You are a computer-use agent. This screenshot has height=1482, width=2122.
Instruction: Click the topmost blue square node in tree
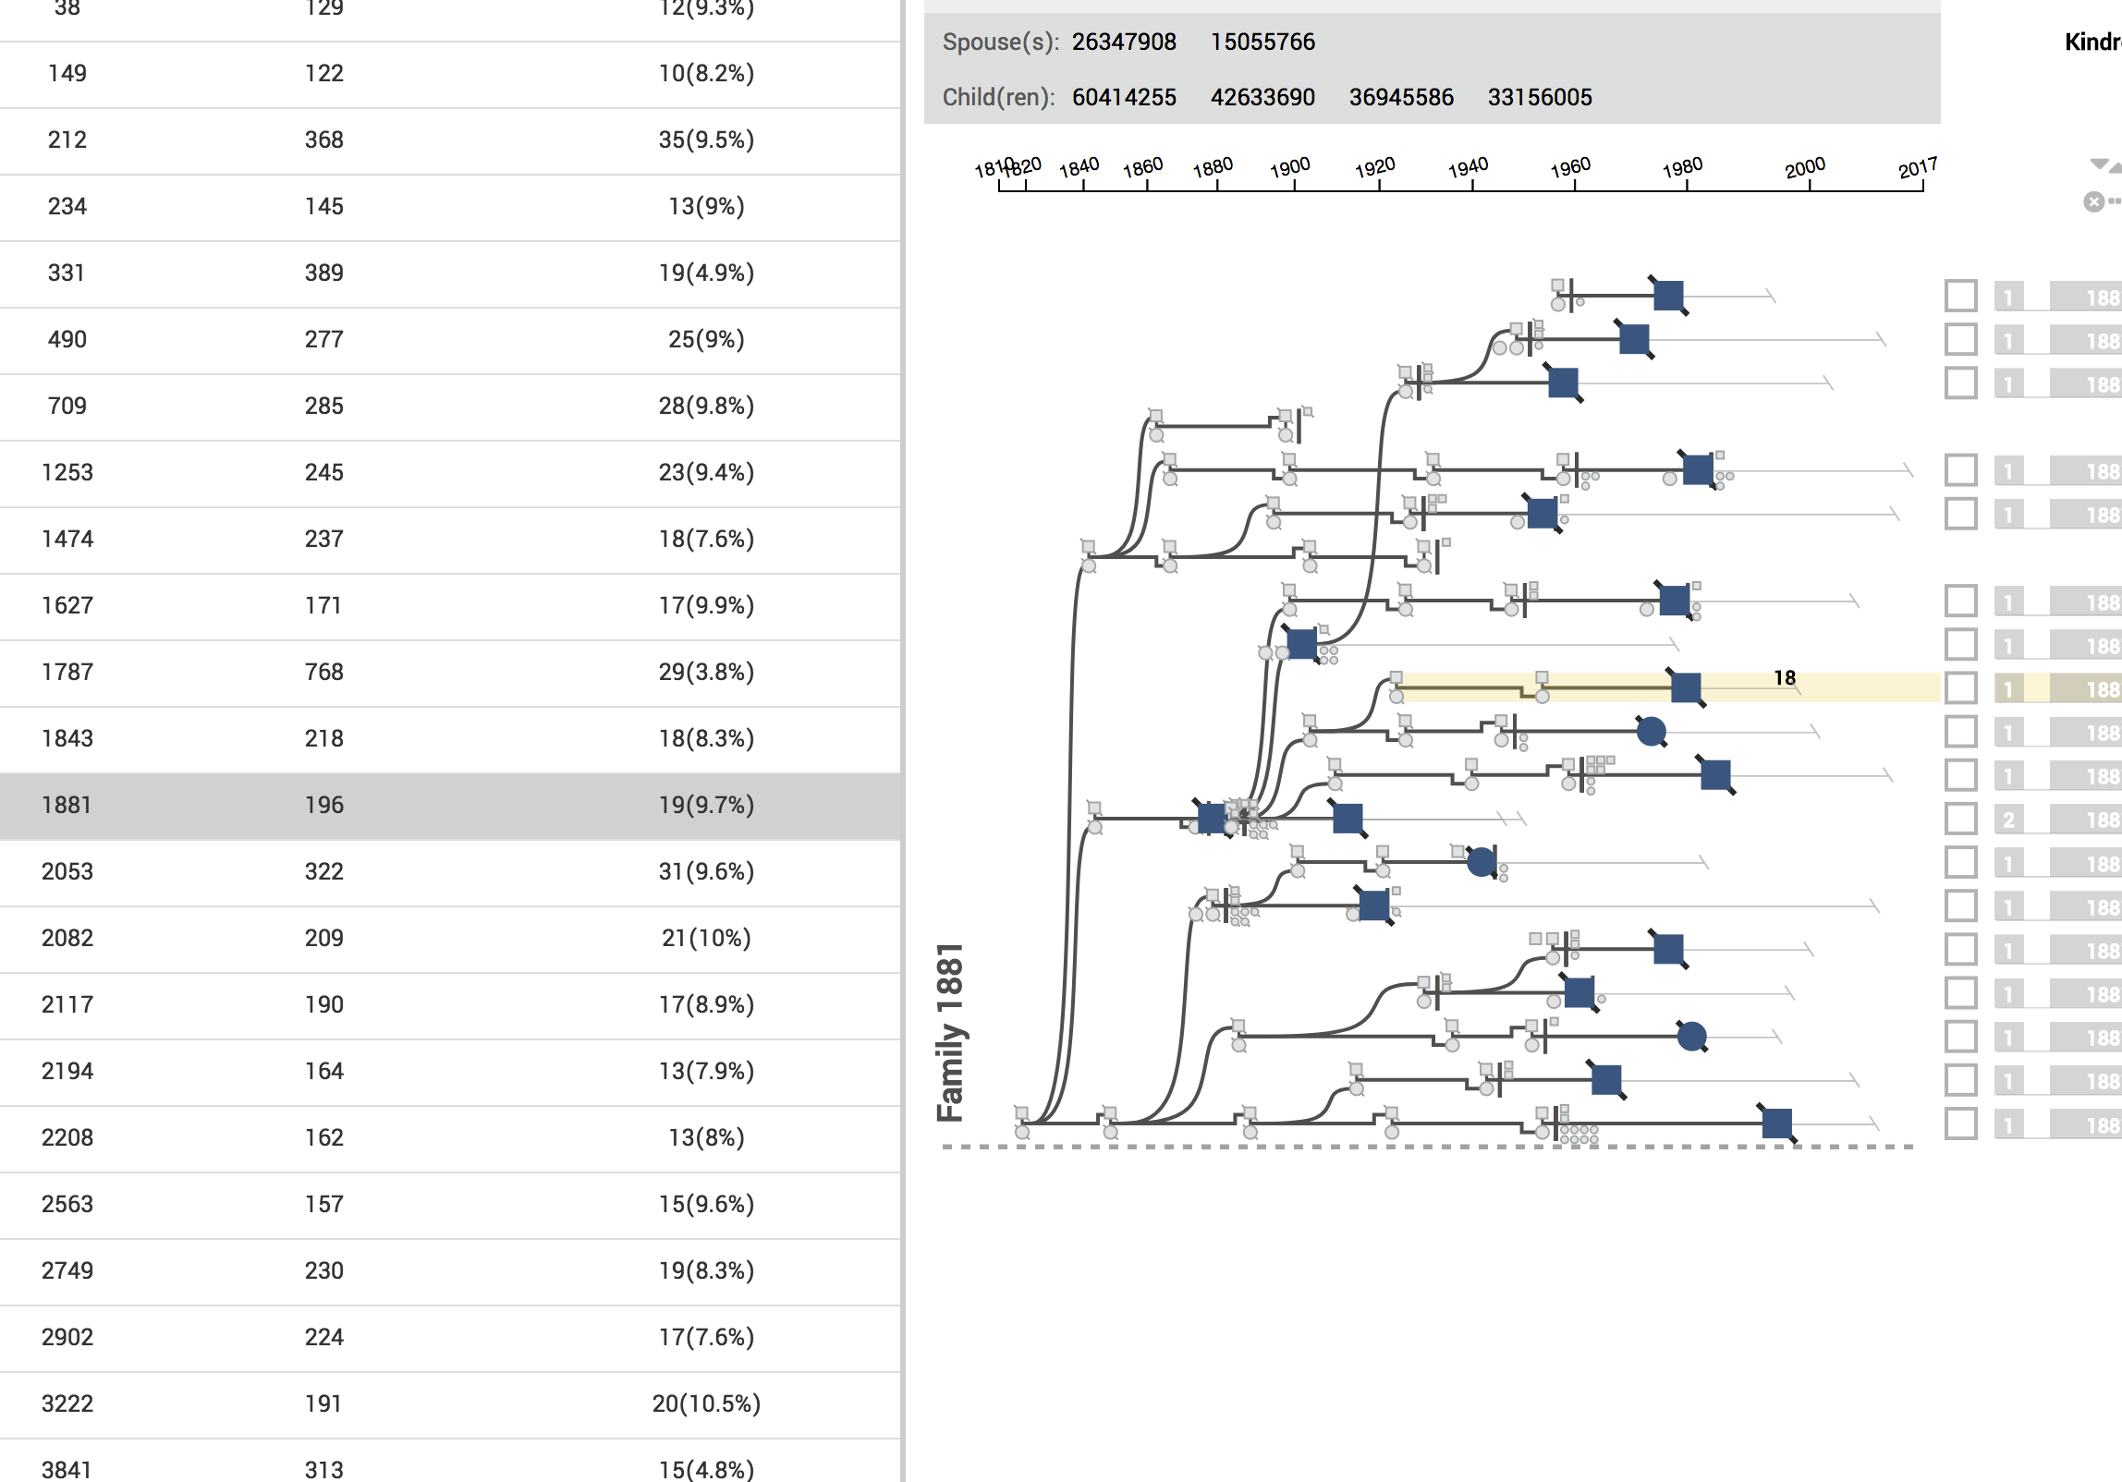point(1668,296)
